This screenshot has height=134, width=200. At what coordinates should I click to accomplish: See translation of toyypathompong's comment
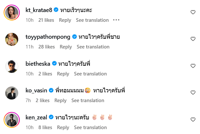click(93, 47)
